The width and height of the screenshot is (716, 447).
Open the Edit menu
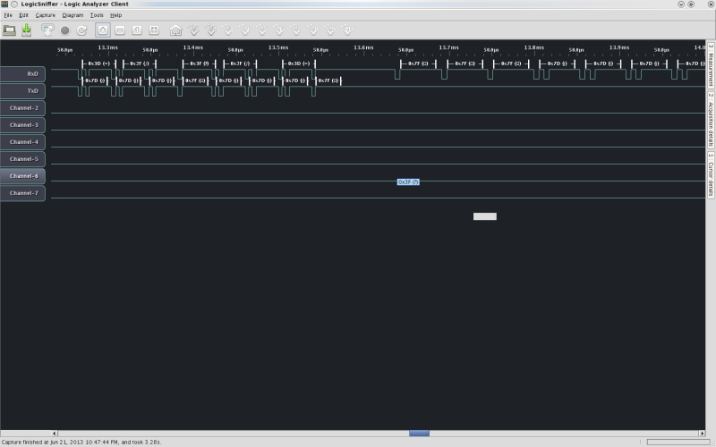pos(23,15)
